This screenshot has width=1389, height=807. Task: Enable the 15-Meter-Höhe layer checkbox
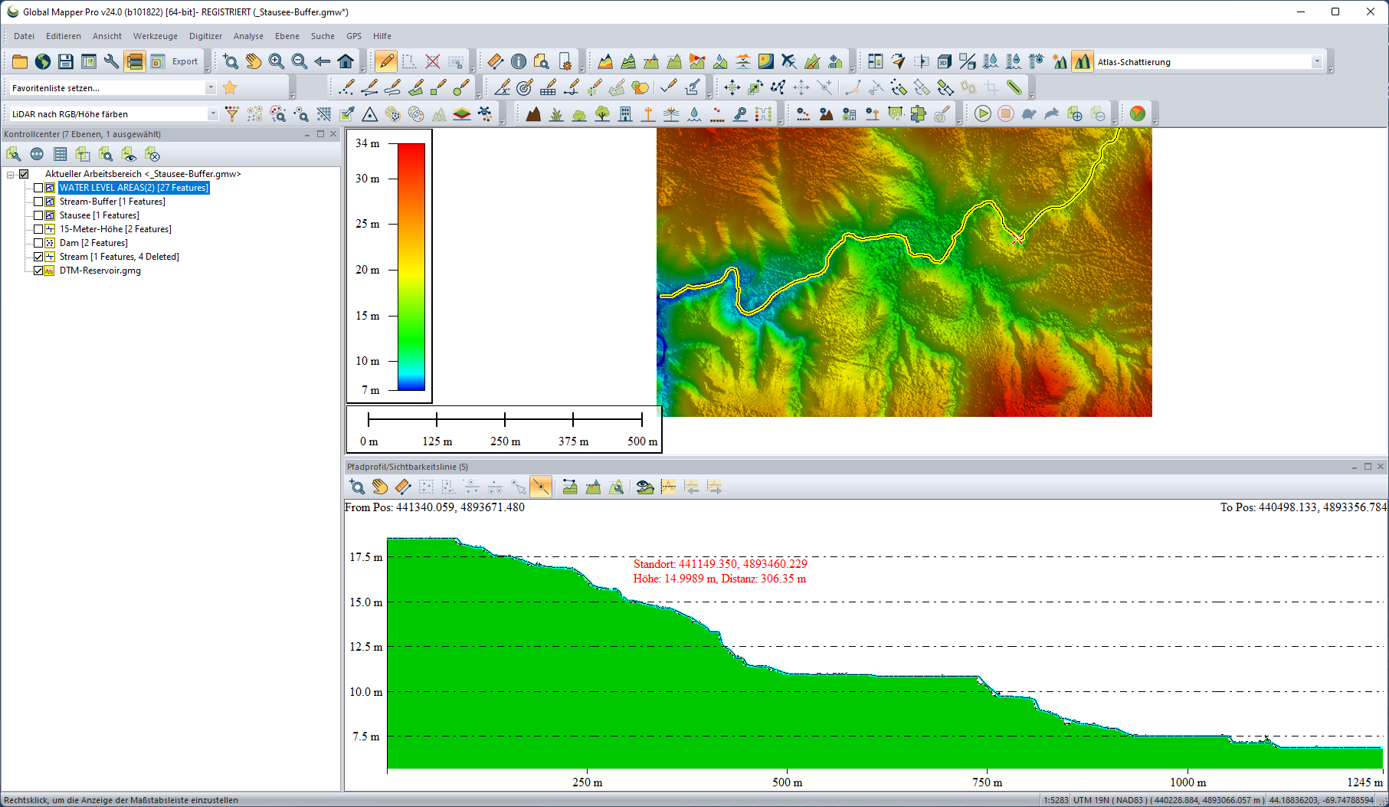38,229
